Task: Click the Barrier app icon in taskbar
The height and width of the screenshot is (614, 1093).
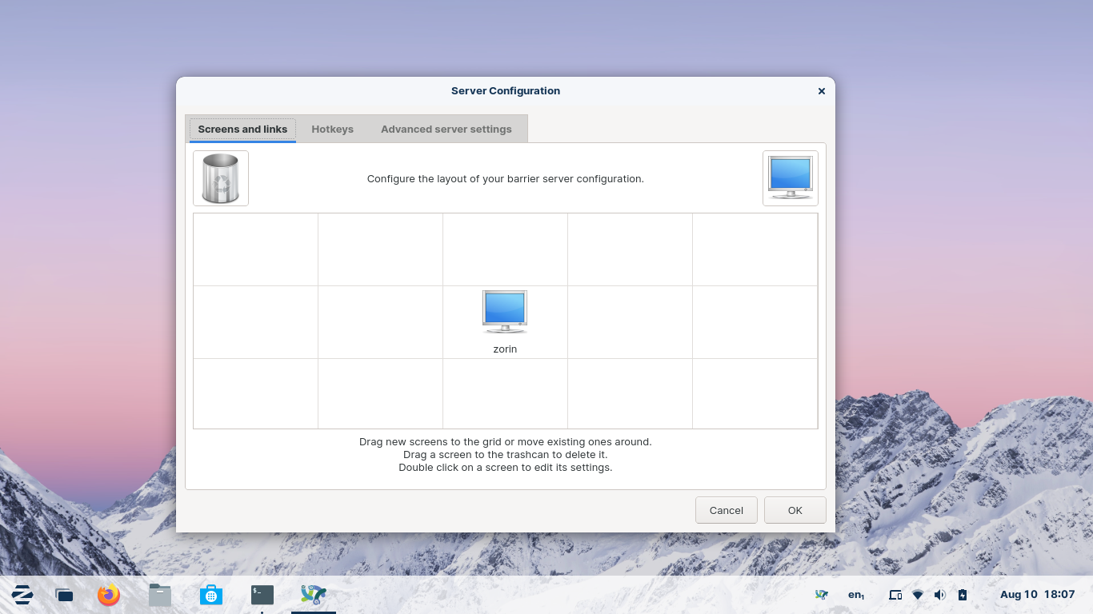Action: click(x=314, y=595)
